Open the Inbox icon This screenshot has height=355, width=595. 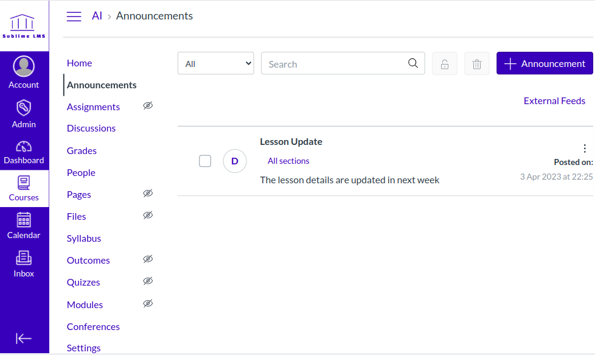[24, 258]
